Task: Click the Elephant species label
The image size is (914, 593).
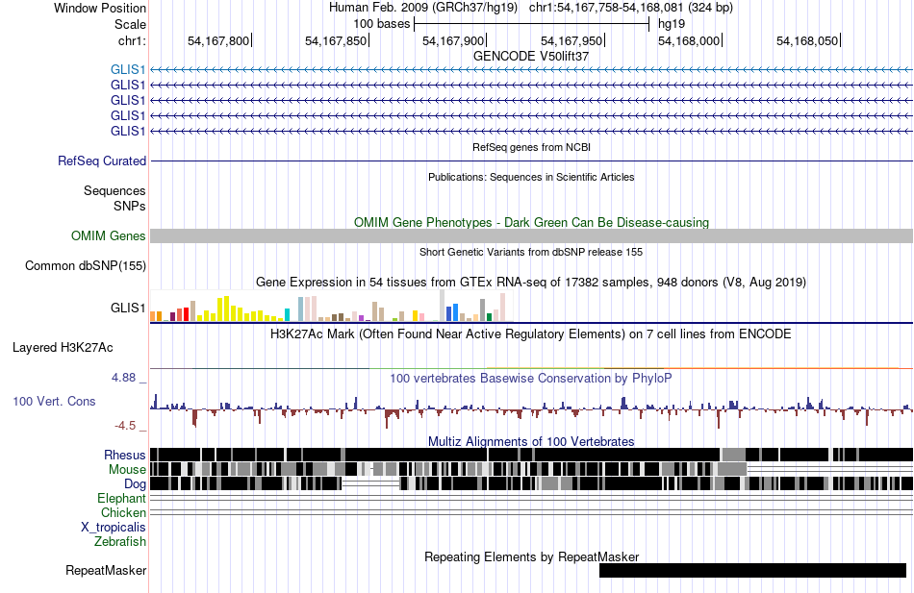Action: [x=121, y=499]
